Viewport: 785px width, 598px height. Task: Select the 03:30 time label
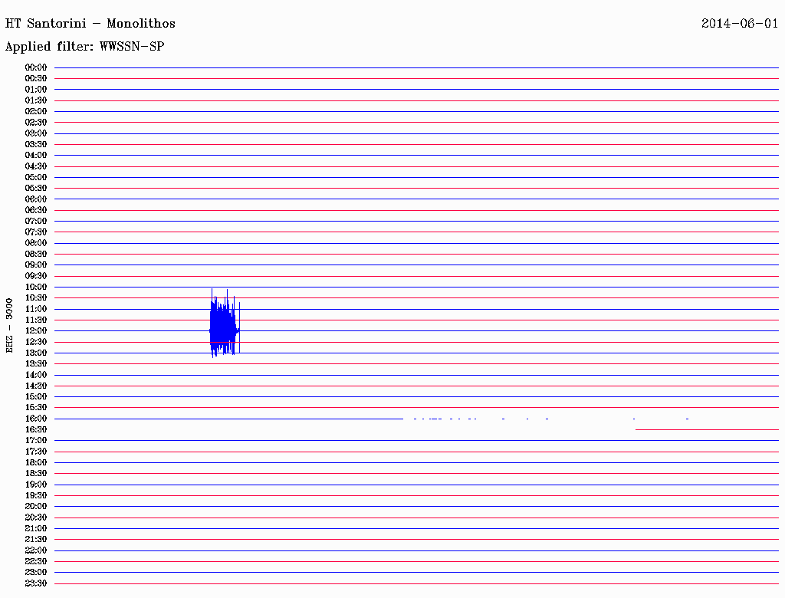(36, 144)
